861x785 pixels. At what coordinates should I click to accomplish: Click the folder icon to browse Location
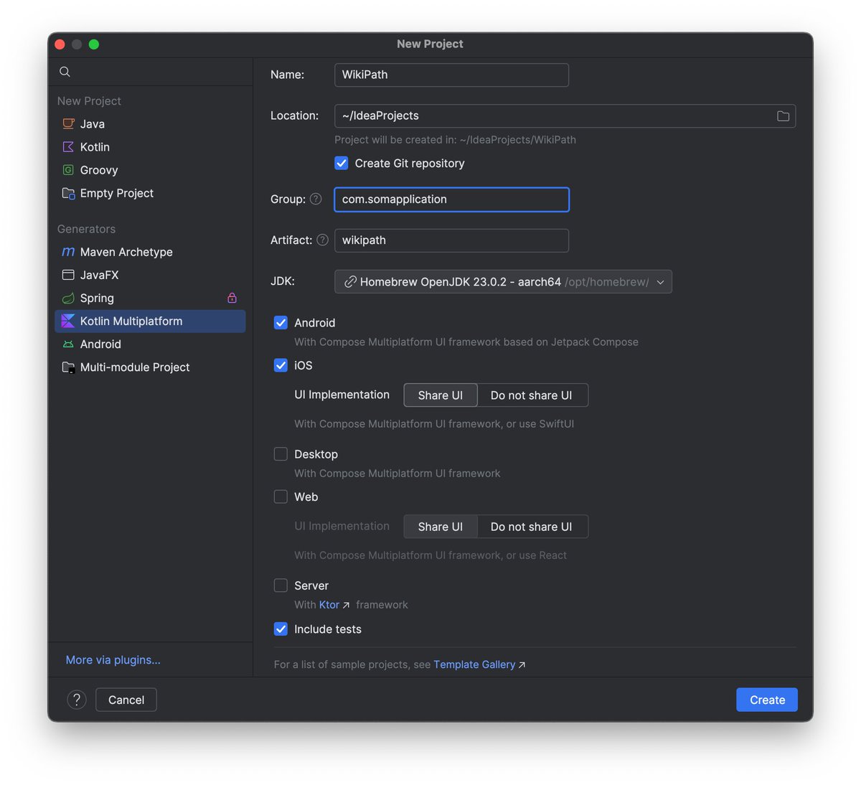point(783,116)
